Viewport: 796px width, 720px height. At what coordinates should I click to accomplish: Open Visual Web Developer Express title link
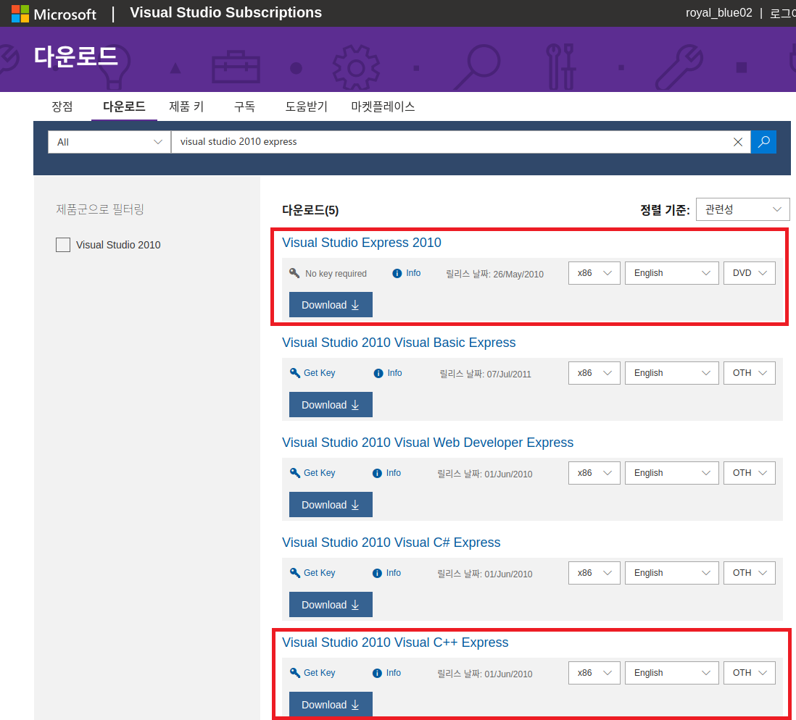pyautogui.click(x=428, y=443)
